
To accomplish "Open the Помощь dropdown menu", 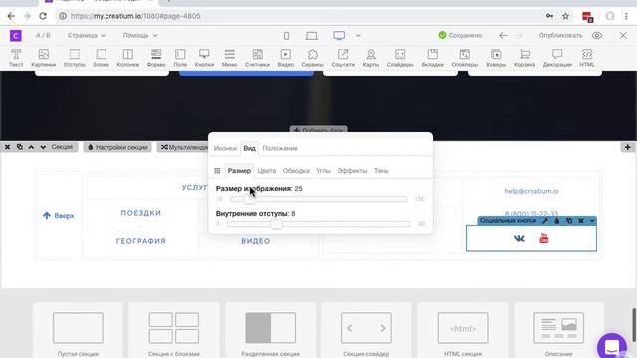I will pyautogui.click(x=140, y=36).
